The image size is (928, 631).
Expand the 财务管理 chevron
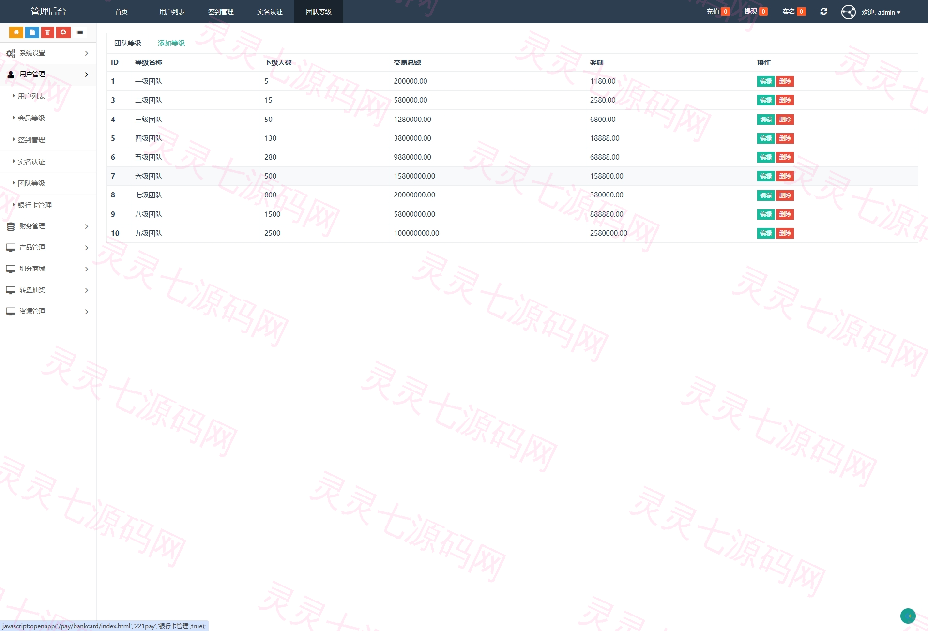87,226
